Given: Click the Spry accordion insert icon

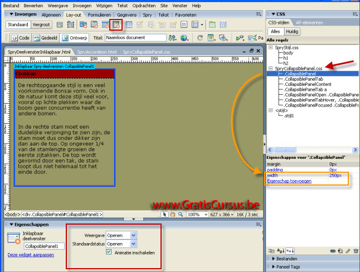Looking at the screenshot, I should point(105,25).
